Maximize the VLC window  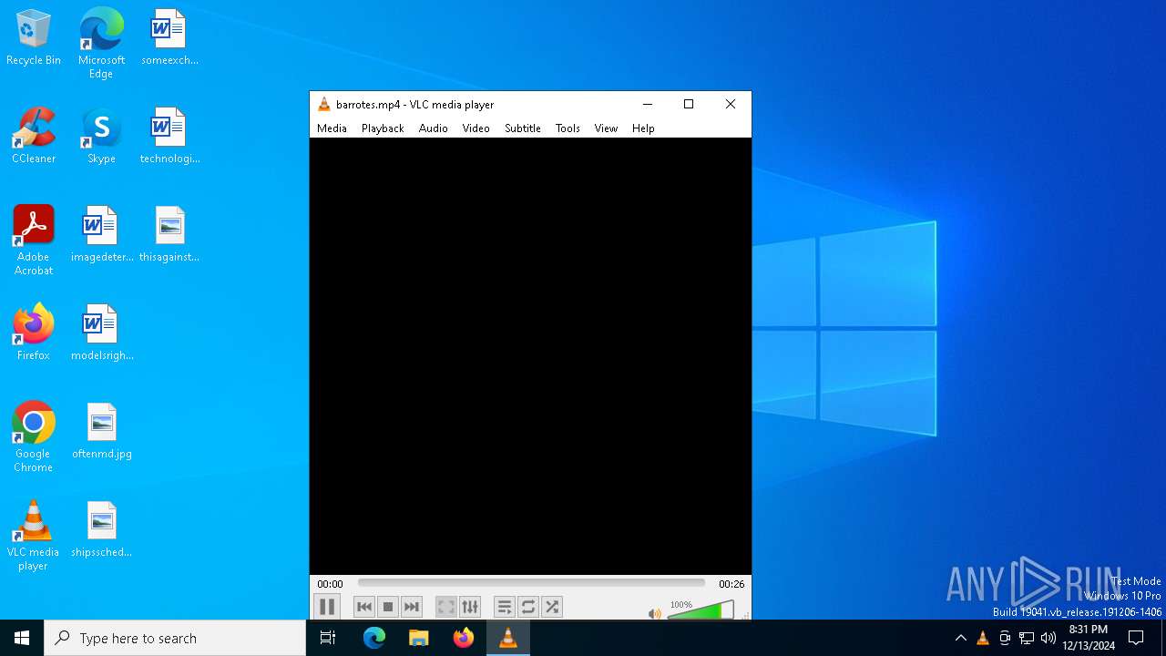click(x=689, y=104)
